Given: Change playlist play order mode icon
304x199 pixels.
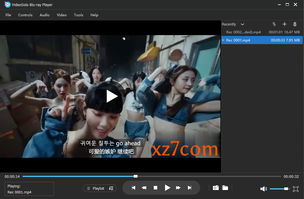Looking at the screenshot, I should pyautogui.click(x=111, y=188).
